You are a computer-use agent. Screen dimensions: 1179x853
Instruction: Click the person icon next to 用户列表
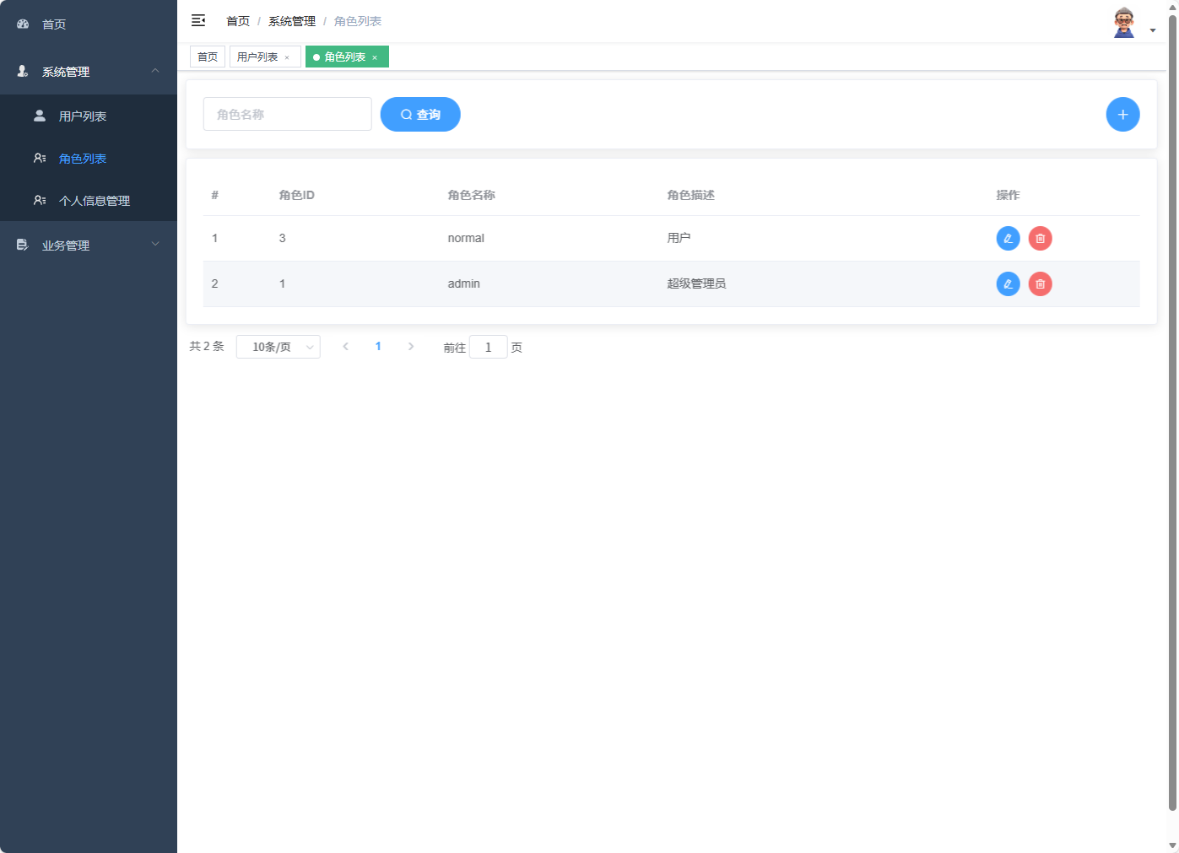(40, 116)
